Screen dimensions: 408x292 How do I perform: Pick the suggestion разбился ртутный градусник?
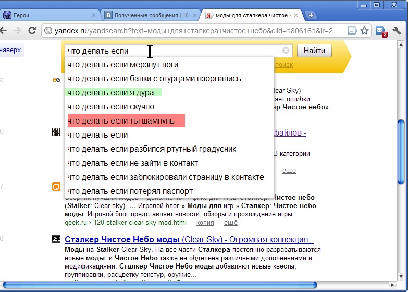(152, 149)
